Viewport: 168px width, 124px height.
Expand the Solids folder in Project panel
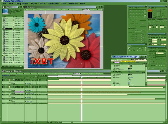[3, 55]
